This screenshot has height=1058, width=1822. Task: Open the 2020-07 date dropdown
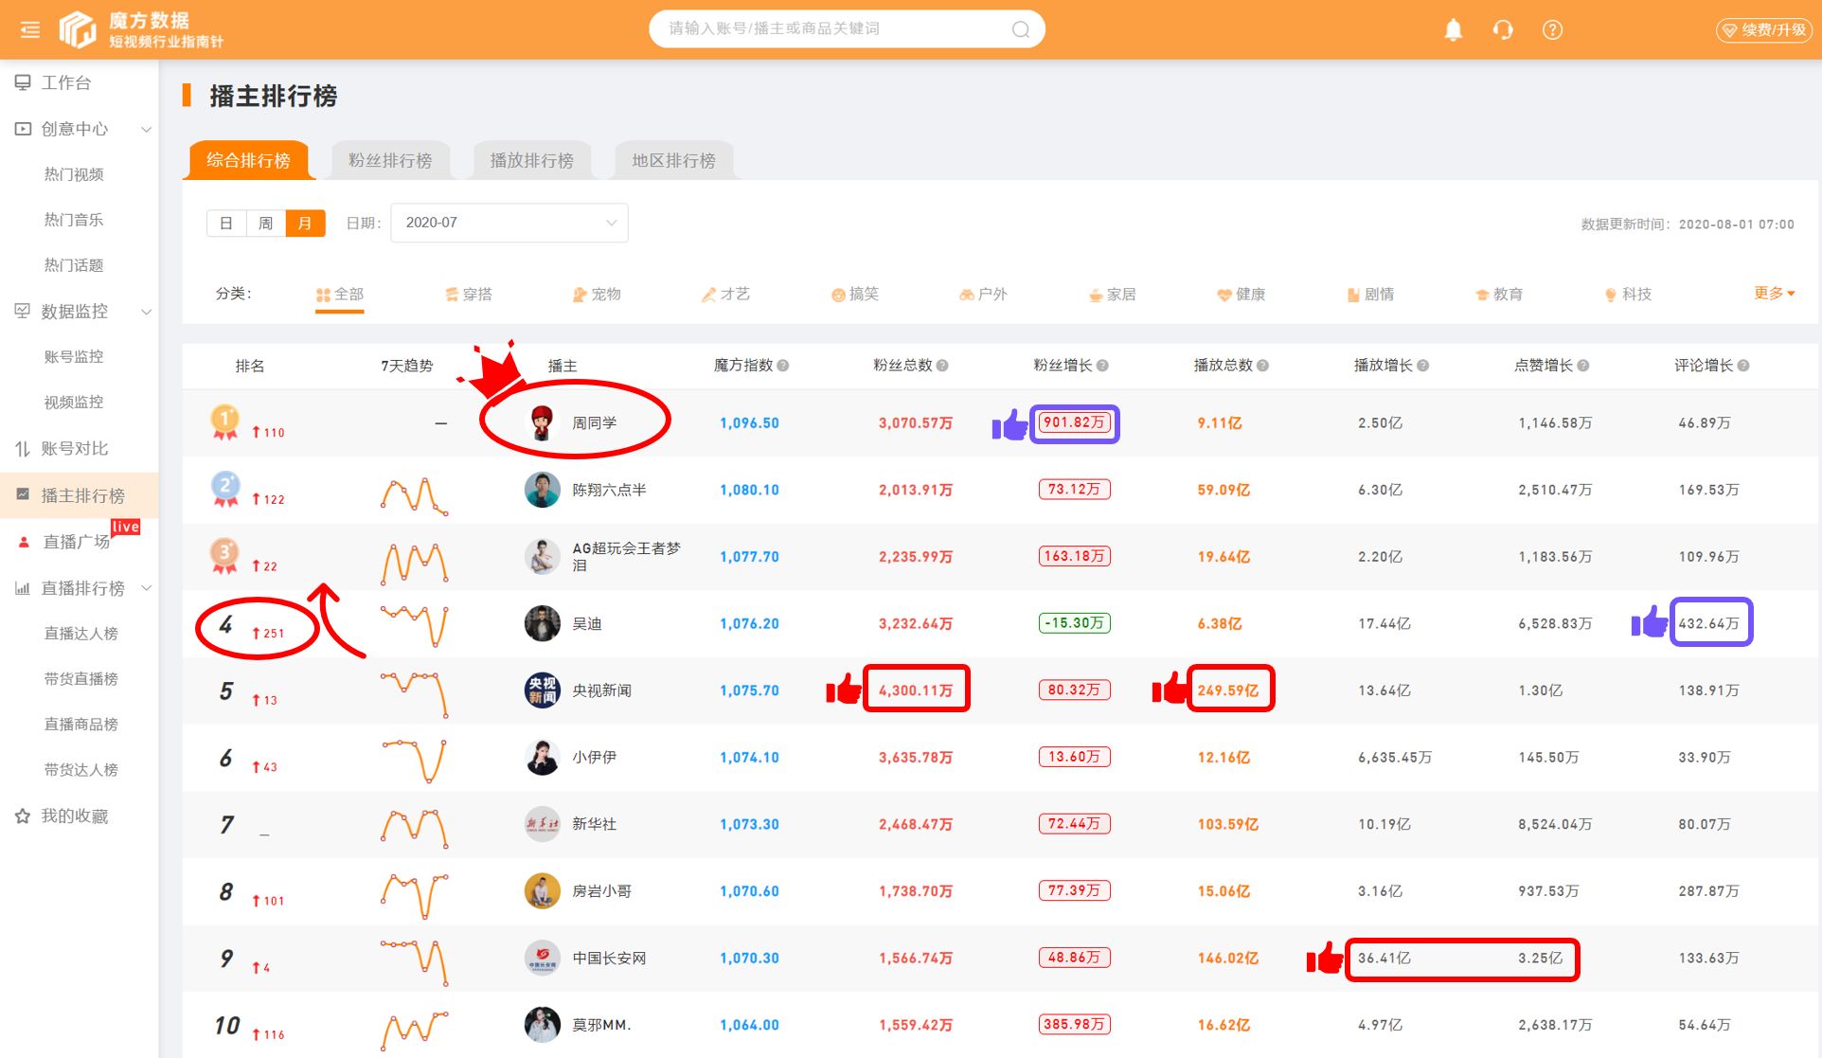coord(509,223)
